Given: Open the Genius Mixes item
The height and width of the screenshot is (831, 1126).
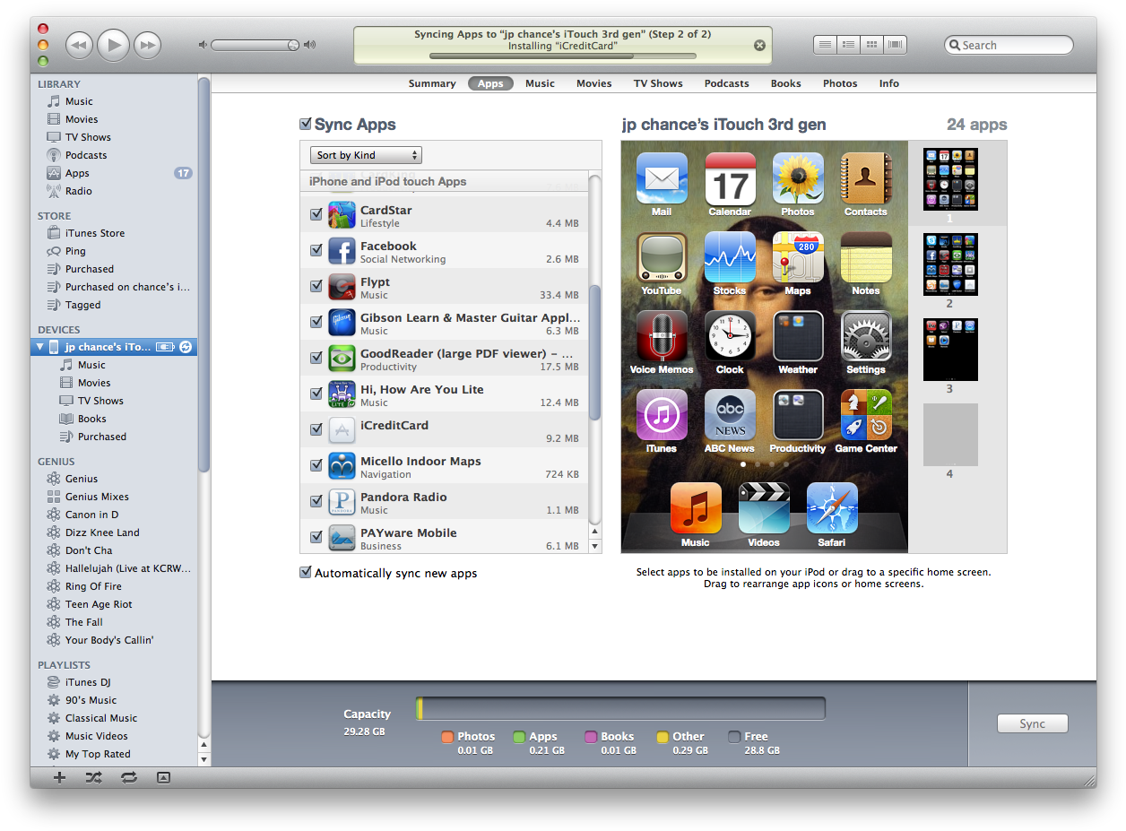Looking at the screenshot, I should [97, 497].
